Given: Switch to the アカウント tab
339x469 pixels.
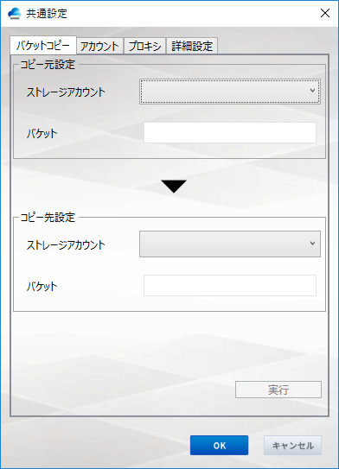Looking at the screenshot, I should click(99, 46).
